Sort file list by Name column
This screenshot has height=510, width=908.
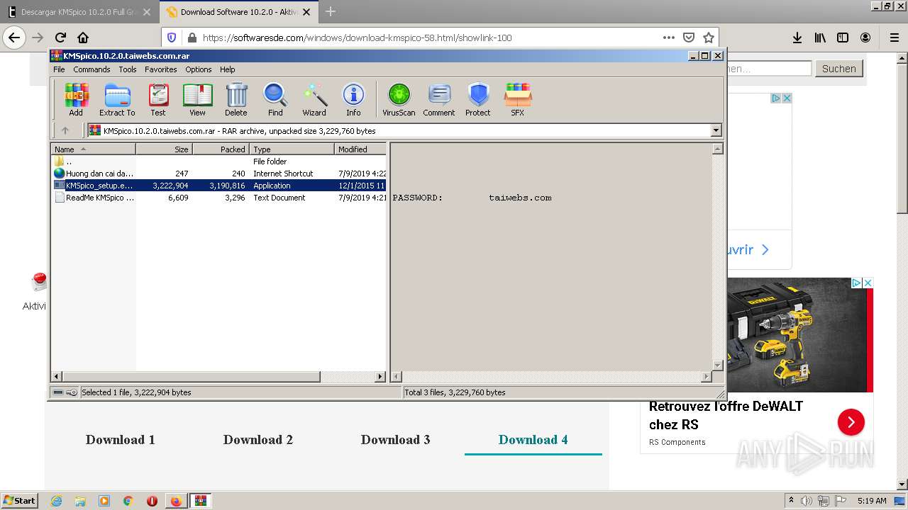[93, 149]
